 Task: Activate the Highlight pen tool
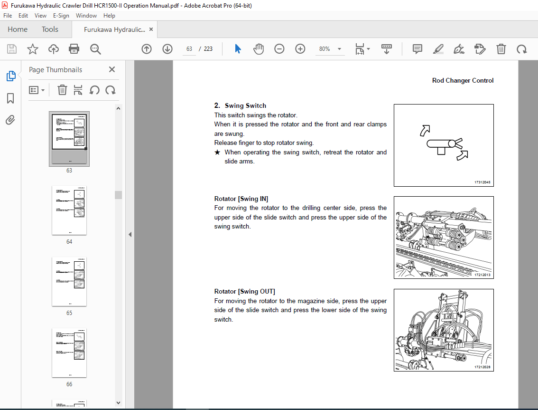coord(438,48)
